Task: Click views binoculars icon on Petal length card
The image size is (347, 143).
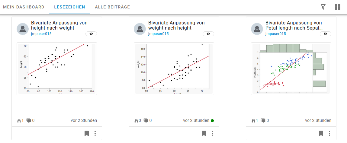Action: (253, 121)
